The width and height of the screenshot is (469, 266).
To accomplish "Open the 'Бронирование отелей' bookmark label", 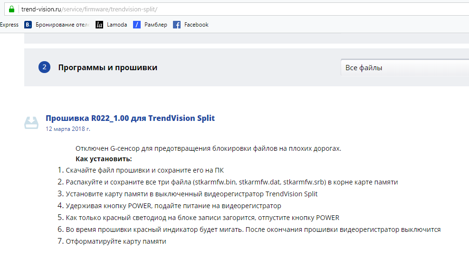I will click(62, 25).
